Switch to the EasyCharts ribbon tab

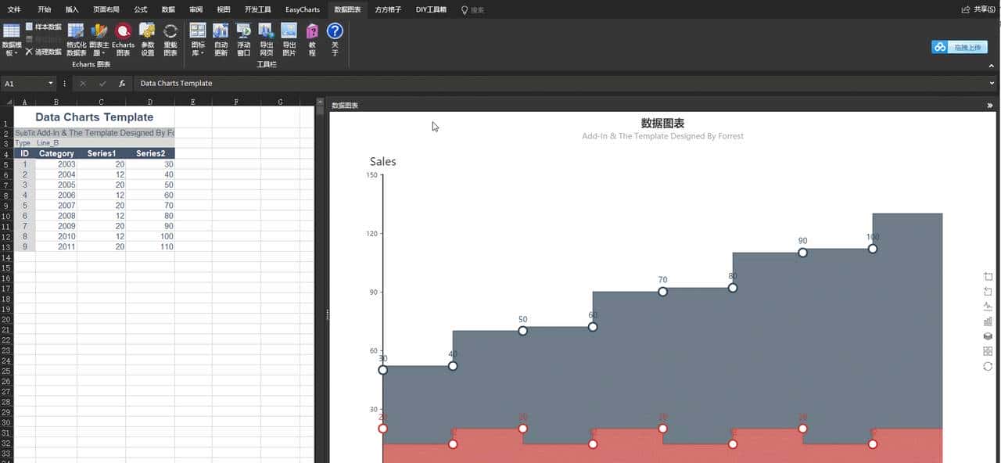[x=302, y=9]
